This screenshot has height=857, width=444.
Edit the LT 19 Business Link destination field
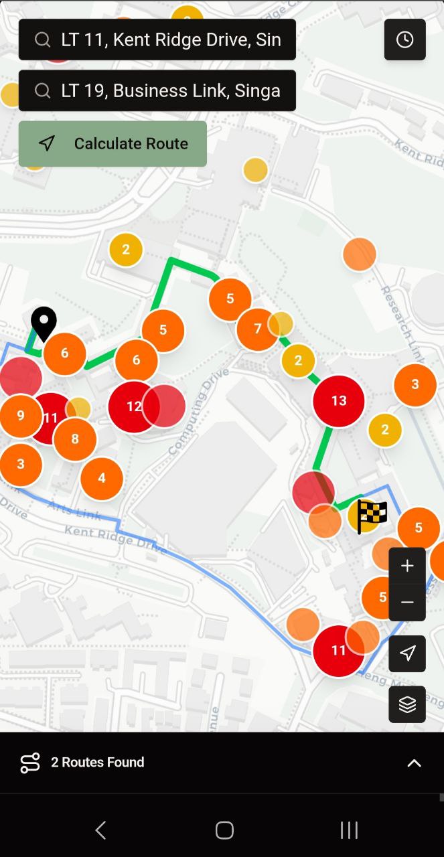pos(157,90)
